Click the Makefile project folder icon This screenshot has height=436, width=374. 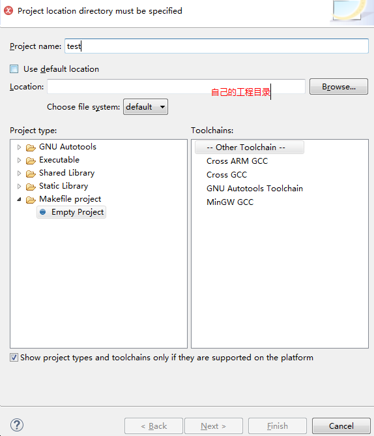(31, 200)
